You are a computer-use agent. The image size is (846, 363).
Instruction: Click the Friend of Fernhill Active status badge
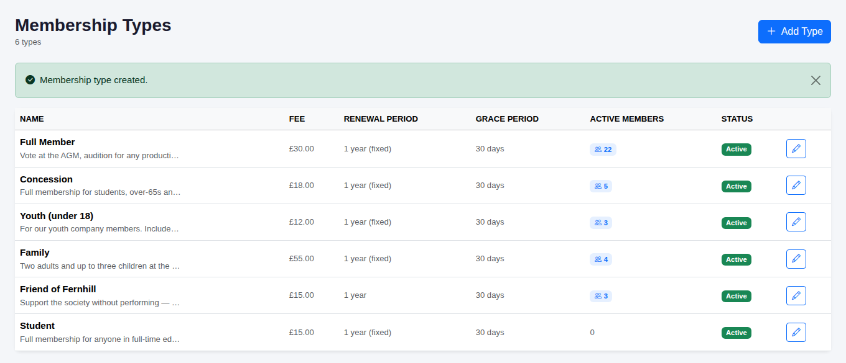737,296
